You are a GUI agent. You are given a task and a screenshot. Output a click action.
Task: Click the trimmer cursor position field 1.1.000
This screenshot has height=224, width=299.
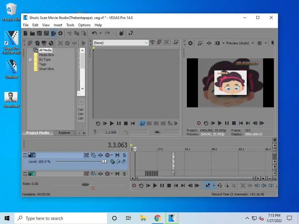click(x=107, y=132)
